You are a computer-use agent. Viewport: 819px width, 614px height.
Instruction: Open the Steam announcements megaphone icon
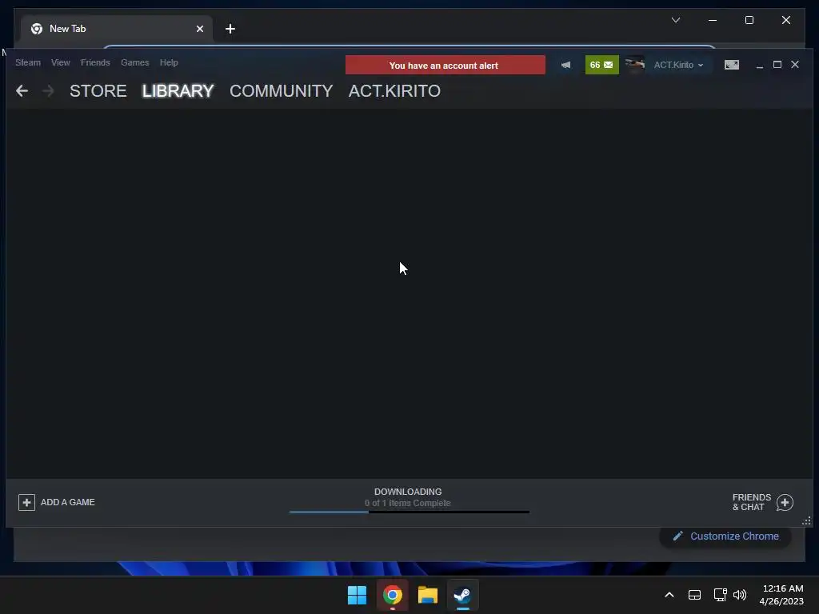point(565,65)
